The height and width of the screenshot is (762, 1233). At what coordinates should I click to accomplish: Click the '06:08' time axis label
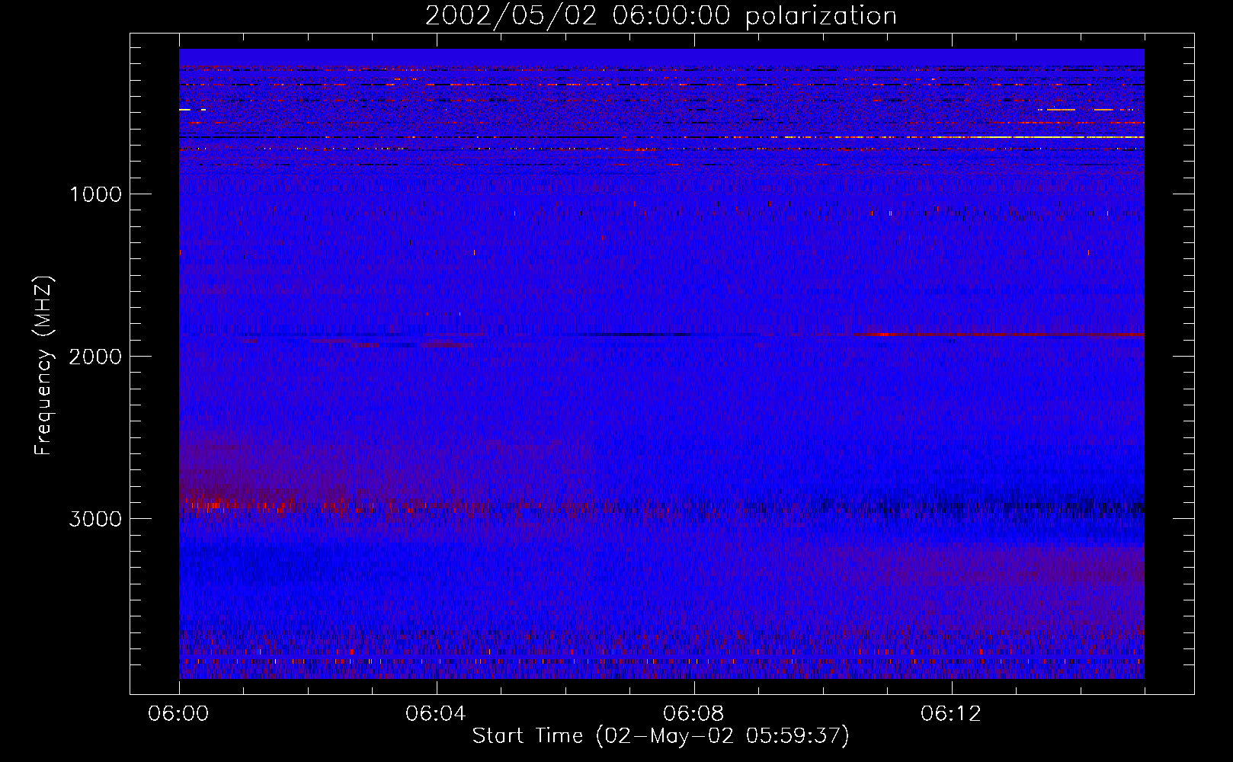coord(693,714)
